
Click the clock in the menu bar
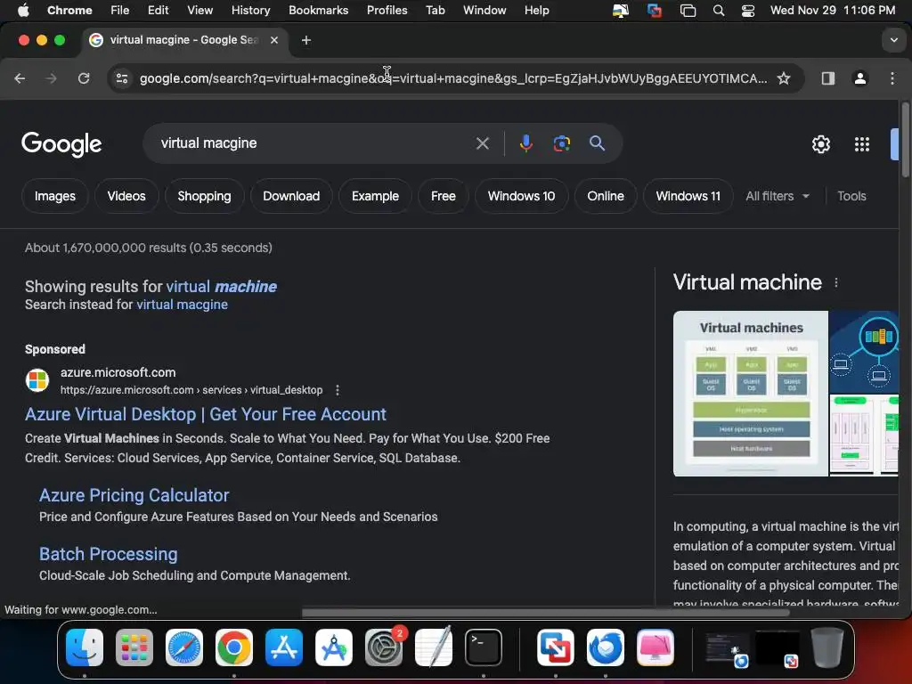(833, 11)
